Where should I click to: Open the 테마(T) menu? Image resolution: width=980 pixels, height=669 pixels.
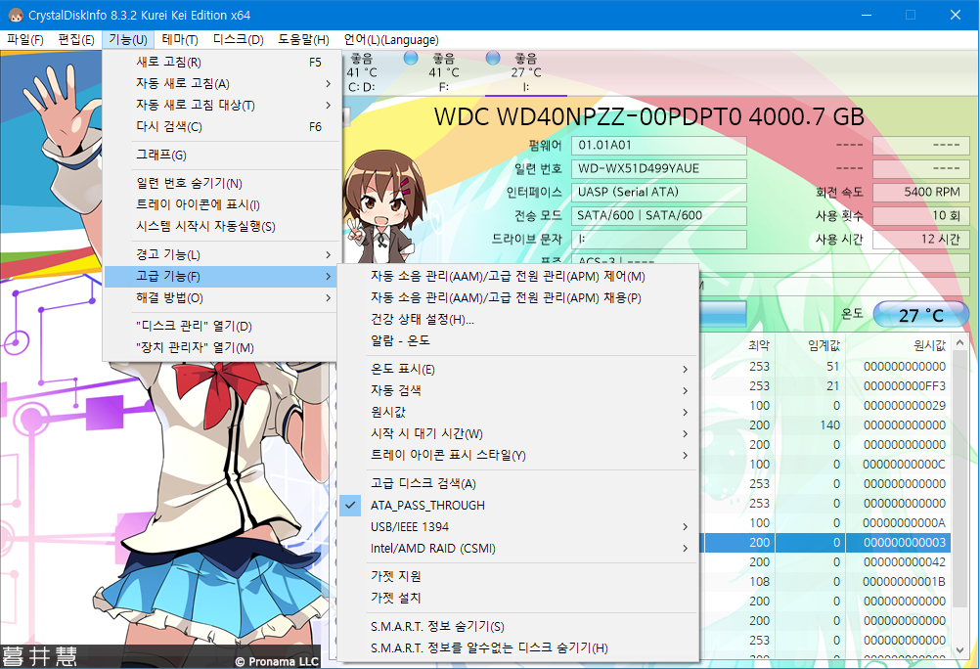(x=180, y=40)
